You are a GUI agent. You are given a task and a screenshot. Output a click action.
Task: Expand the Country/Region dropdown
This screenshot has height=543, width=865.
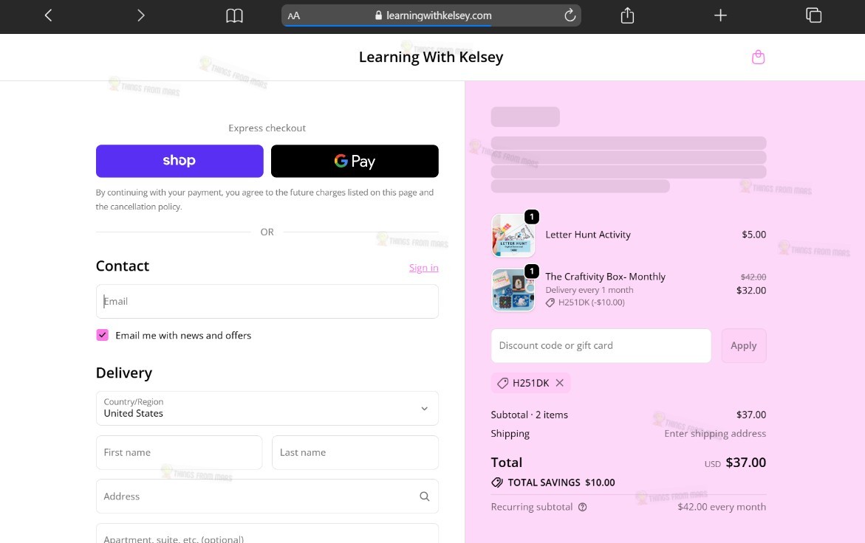coord(267,408)
